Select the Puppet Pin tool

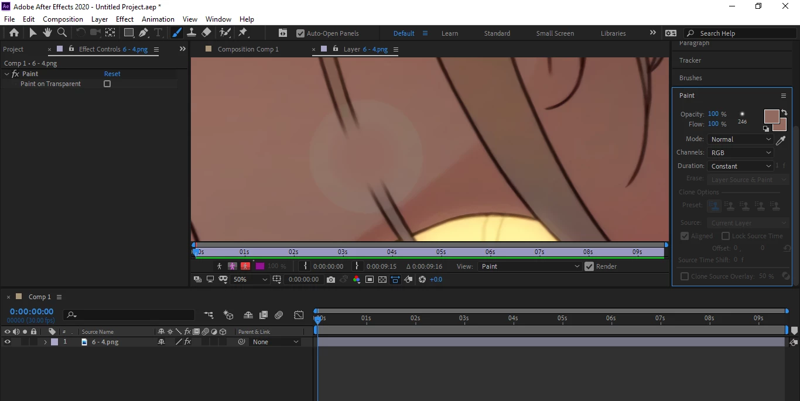coord(242,33)
